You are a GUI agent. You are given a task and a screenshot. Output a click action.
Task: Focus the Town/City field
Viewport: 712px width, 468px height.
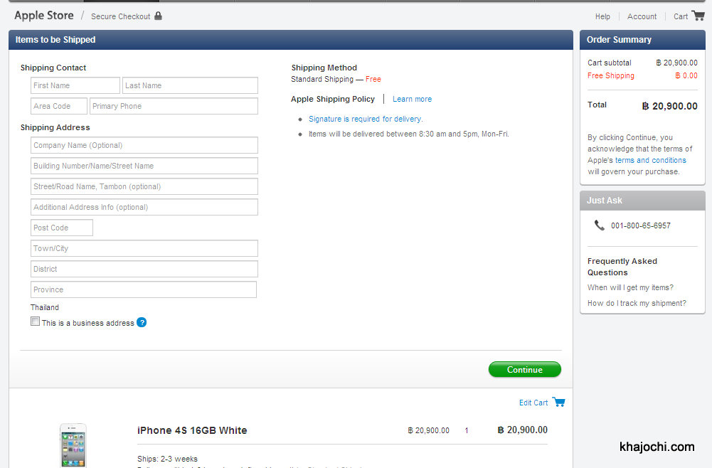point(144,248)
